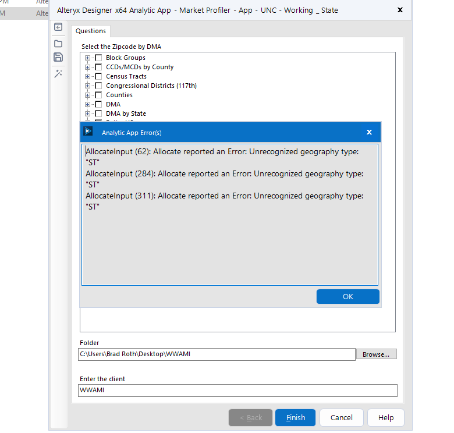Click the Cancel button
The image size is (454, 433).
[x=341, y=417]
